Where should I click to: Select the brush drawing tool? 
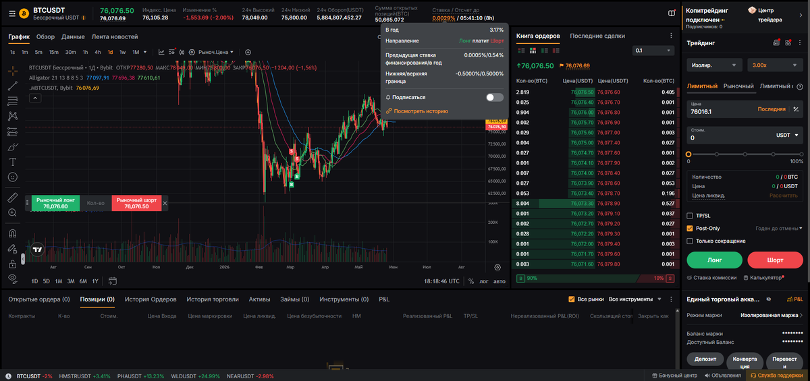(x=12, y=146)
